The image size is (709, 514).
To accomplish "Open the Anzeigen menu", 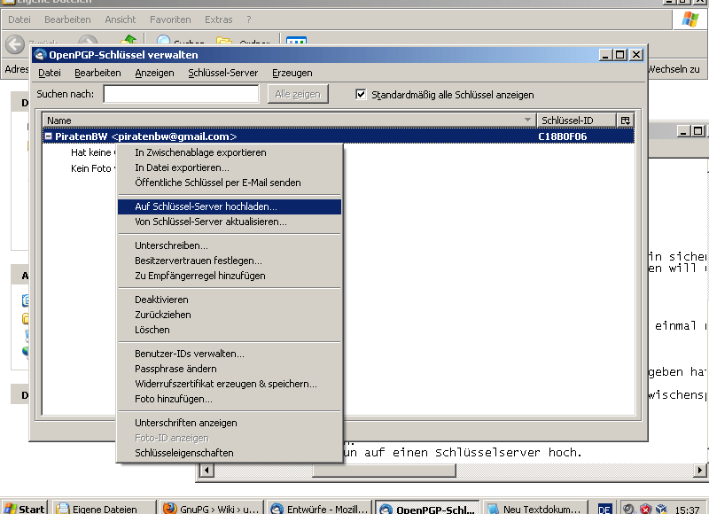I will click(154, 73).
